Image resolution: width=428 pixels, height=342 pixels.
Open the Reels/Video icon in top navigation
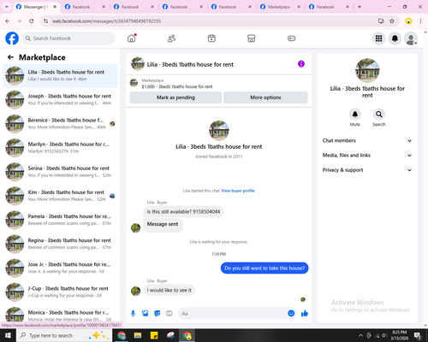211,38
